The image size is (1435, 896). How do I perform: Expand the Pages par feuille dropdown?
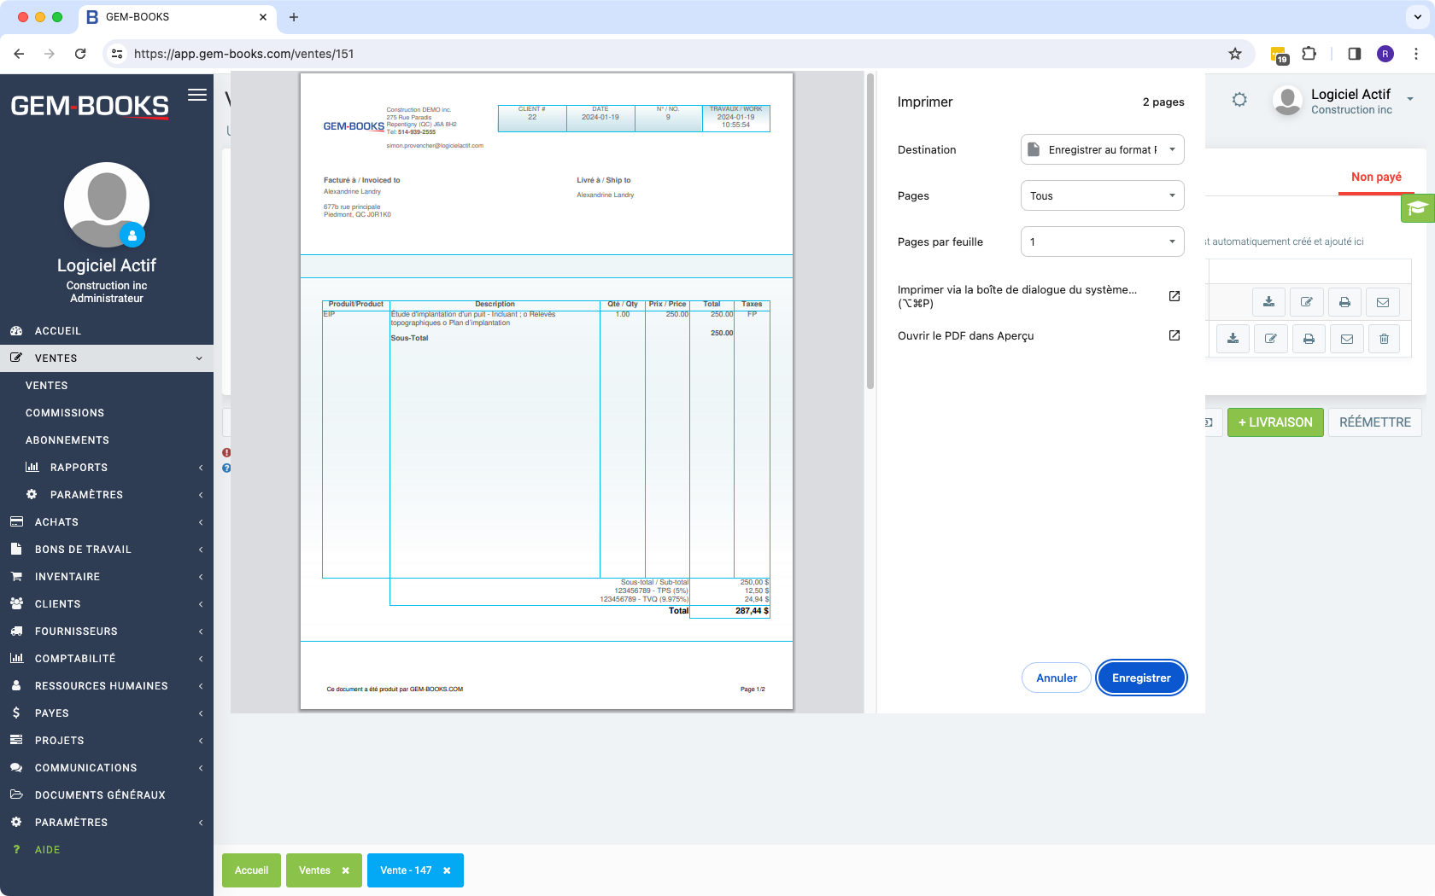click(1102, 241)
